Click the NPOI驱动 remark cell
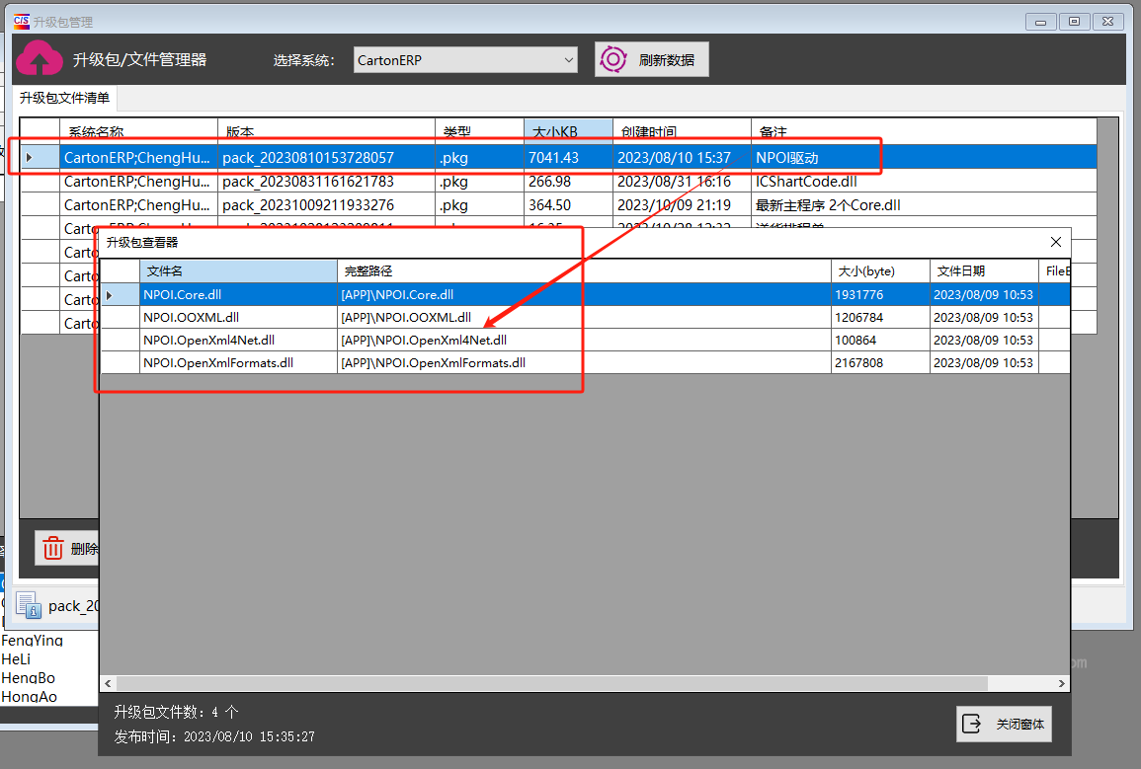 point(924,158)
